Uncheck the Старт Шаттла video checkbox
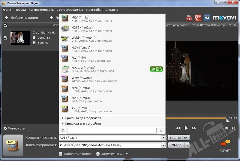Image resolution: width=240 pixels, height=161 pixels. tap(5, 38)
